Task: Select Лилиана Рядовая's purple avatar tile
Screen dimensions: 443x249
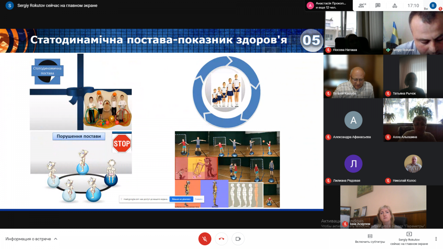Action: 353,164
